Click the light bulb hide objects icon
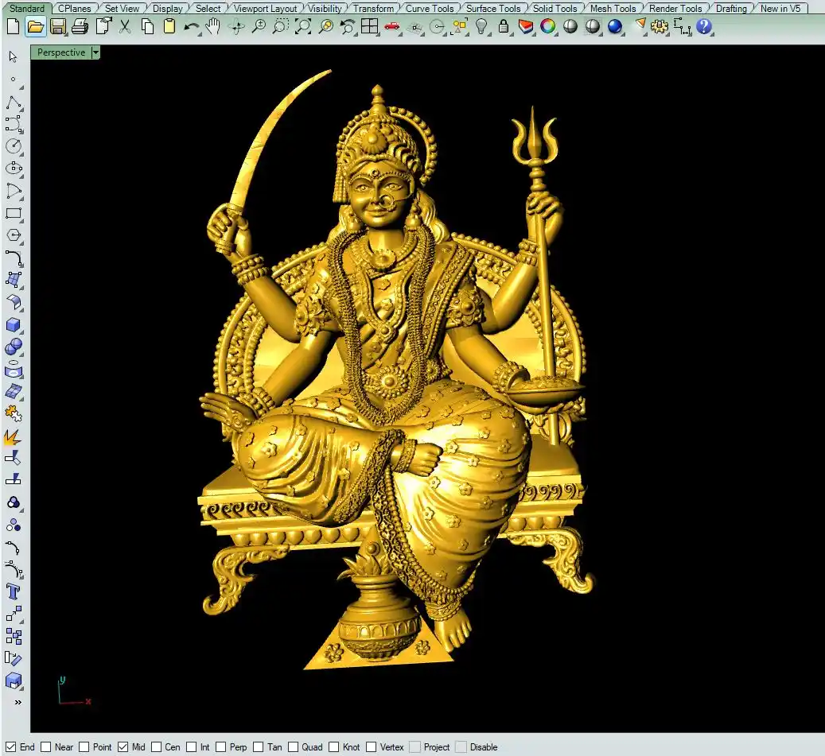The width and height of the screenshot is (825, 756). [x=481, y=26]
